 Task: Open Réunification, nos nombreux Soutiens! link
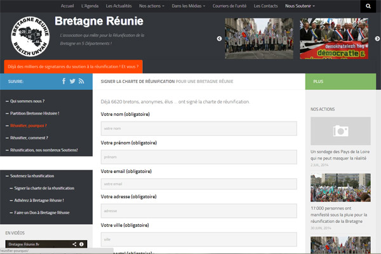click(x=44, y=150)
